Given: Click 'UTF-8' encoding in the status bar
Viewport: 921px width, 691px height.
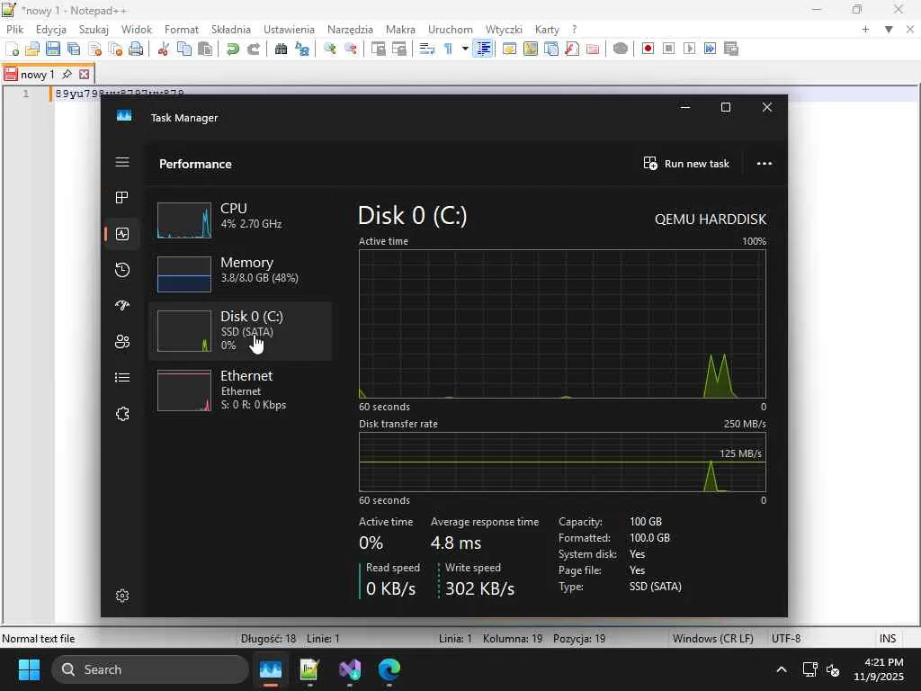Looking at the screenshot, I should [786, 638].
